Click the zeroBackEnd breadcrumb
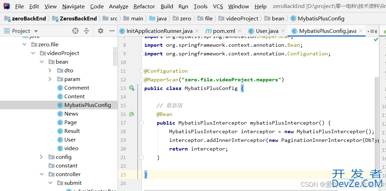 coord(25,18)
